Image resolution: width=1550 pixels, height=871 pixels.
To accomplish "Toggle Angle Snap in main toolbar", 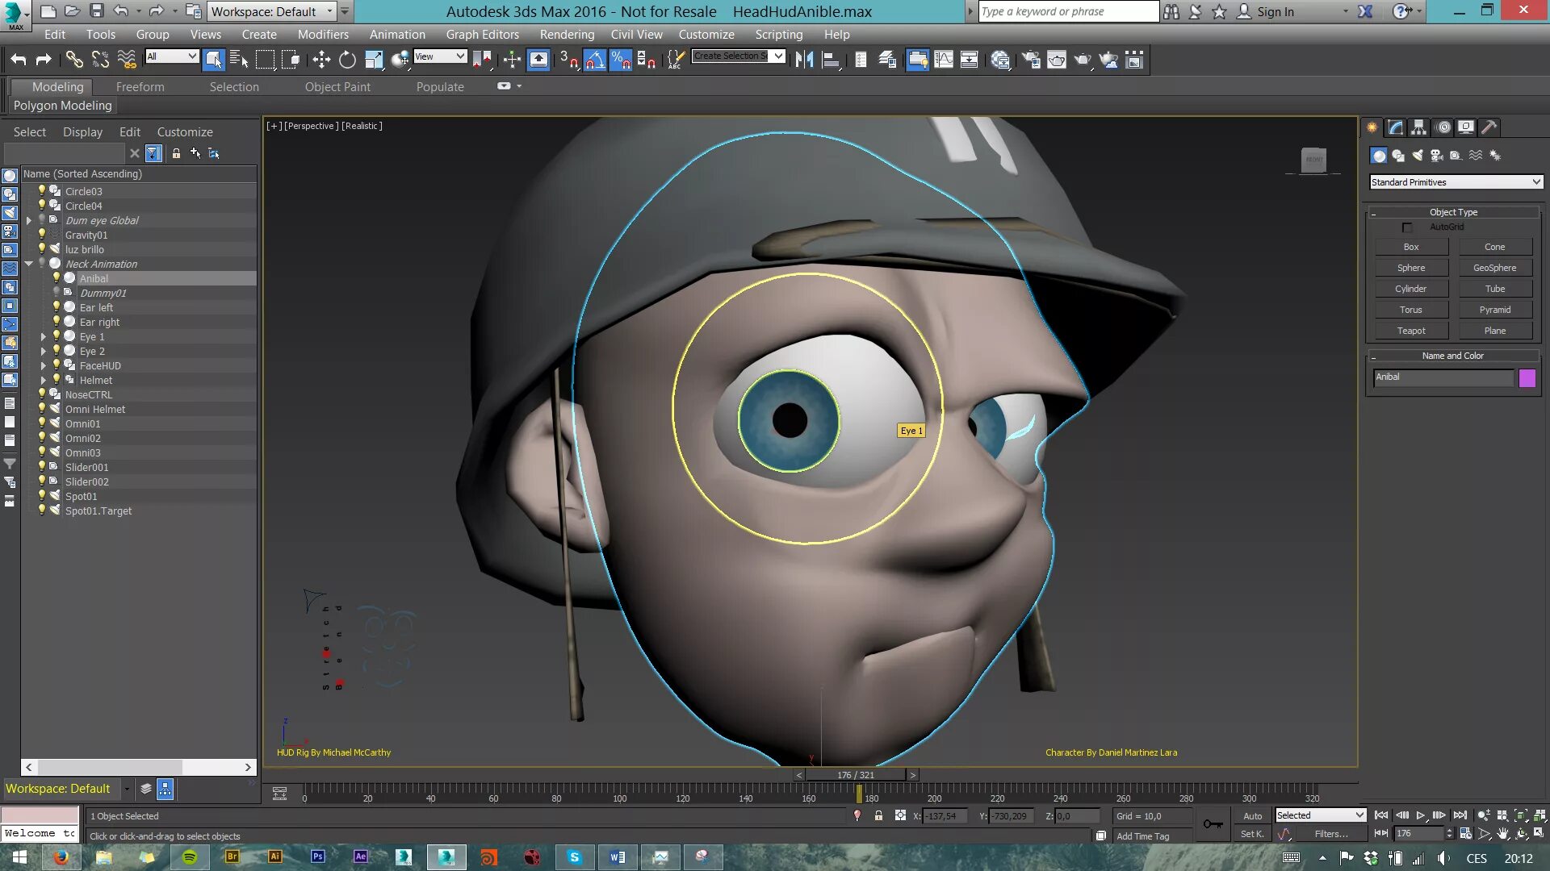I will tap(595, 60).
